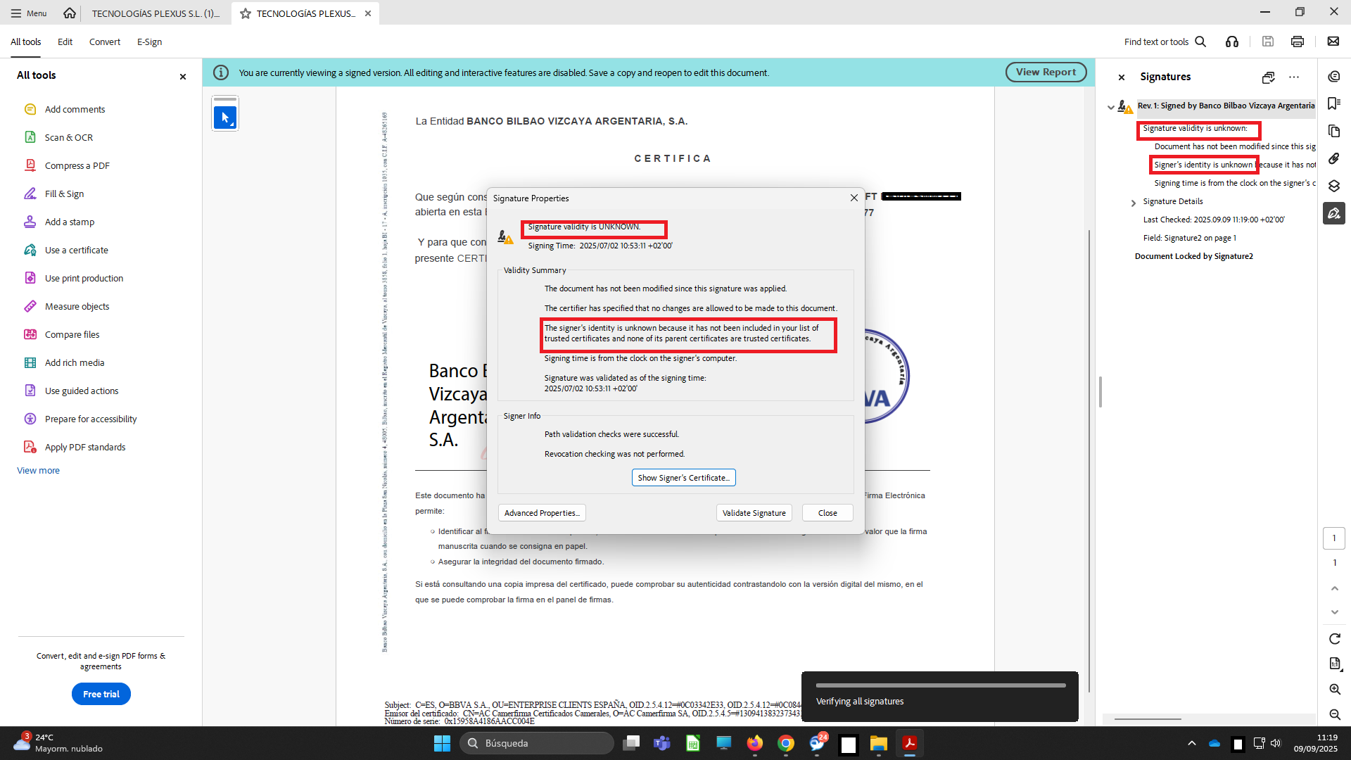Close Signature Properties with X

[x=854, y=198]
